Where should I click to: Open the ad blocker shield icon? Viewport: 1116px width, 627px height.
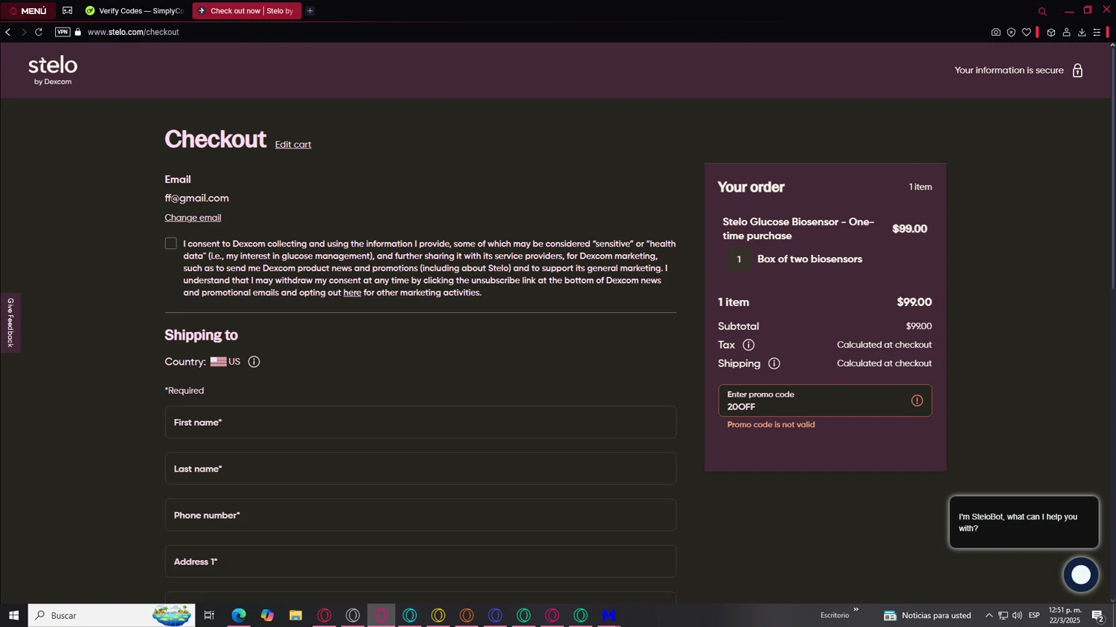point(1011,32)
